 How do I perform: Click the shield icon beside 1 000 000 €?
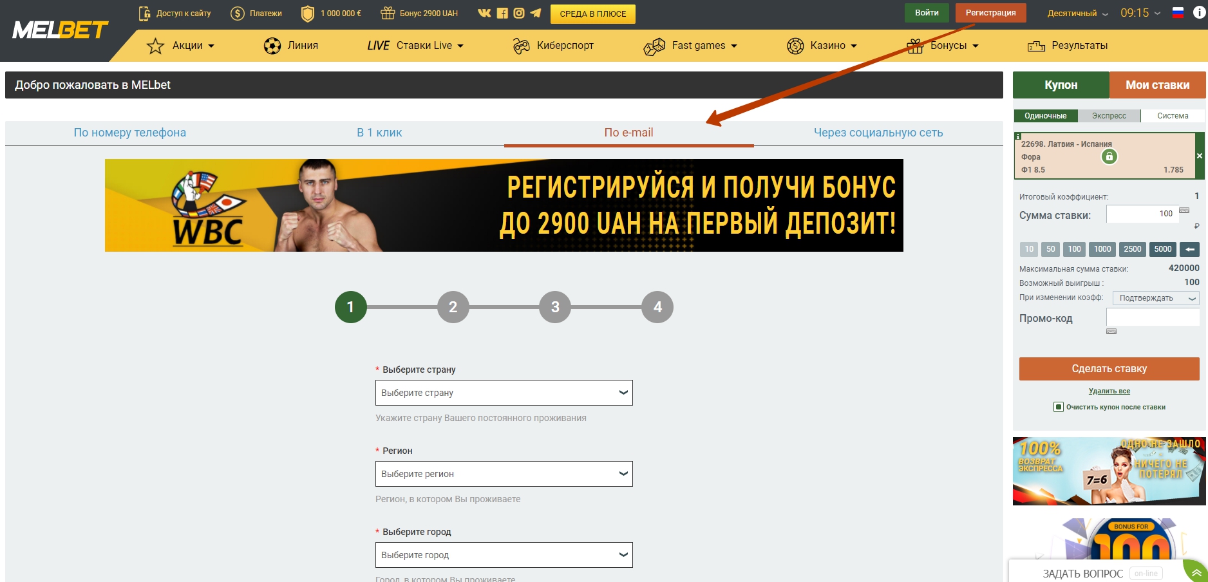coord(308,14)
